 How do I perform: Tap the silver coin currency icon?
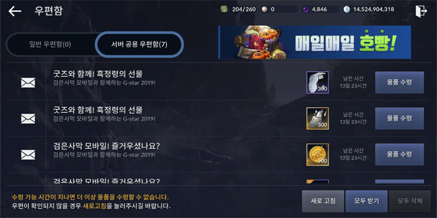click(x=346, y=9)
